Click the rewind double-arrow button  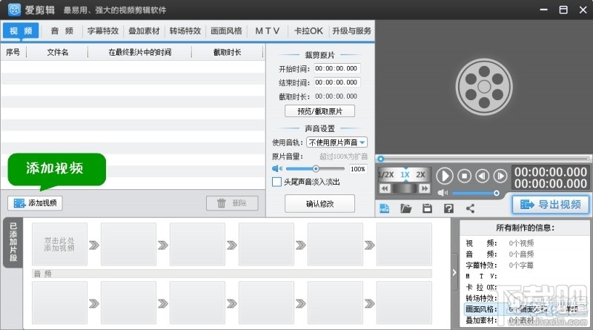(x=385, y=188)
